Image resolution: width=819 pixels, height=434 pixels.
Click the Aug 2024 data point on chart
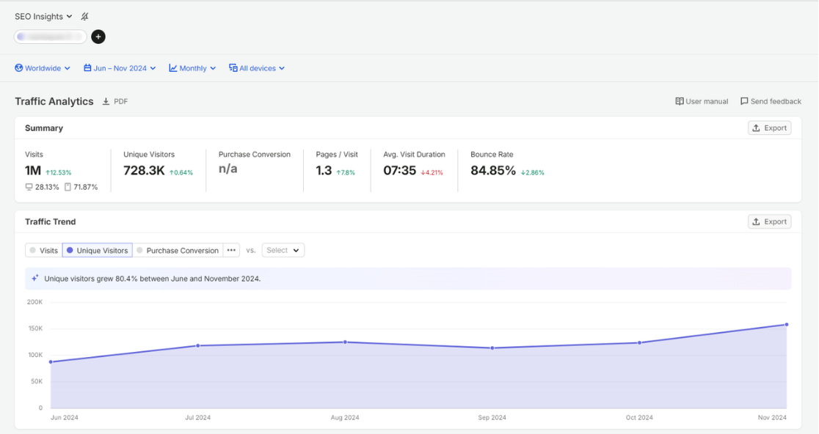tap(345, 342)
